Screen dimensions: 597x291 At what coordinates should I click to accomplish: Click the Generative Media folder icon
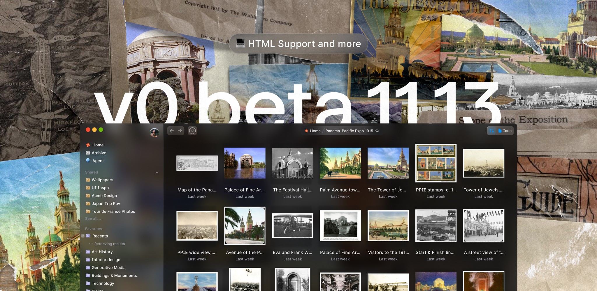[x=88, y=267]
